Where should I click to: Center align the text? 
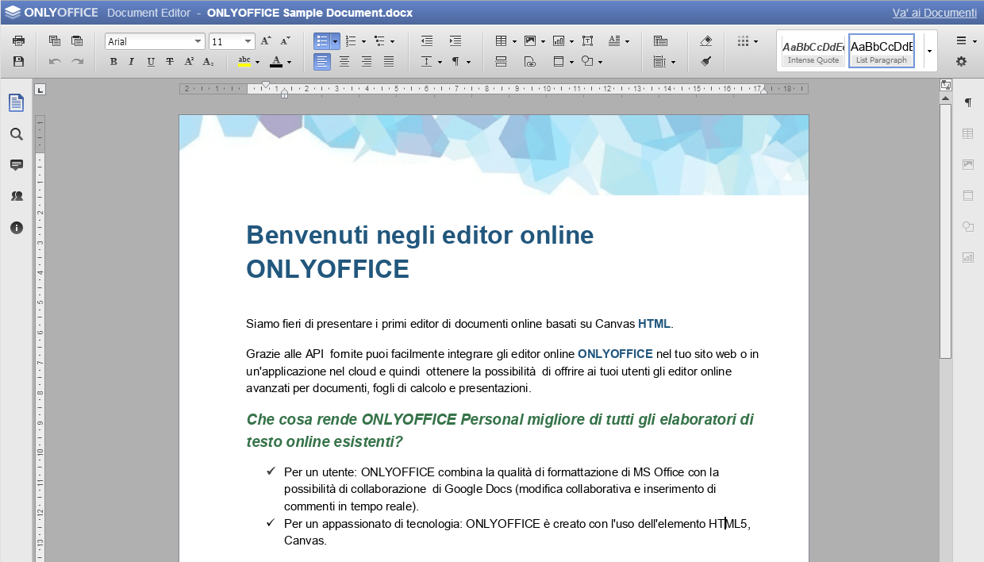click(344, 61)
